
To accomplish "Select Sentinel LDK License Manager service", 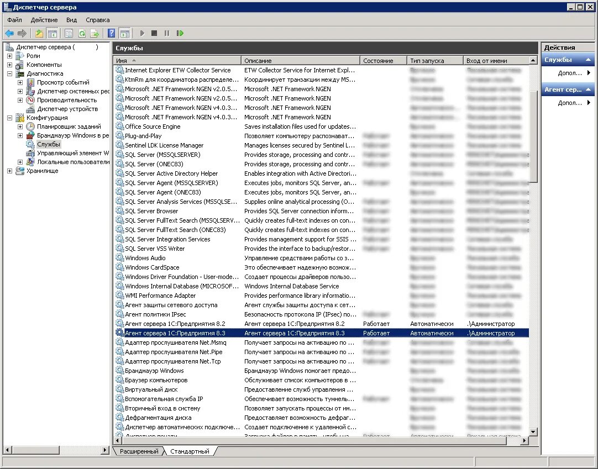I will pos(321,145).
